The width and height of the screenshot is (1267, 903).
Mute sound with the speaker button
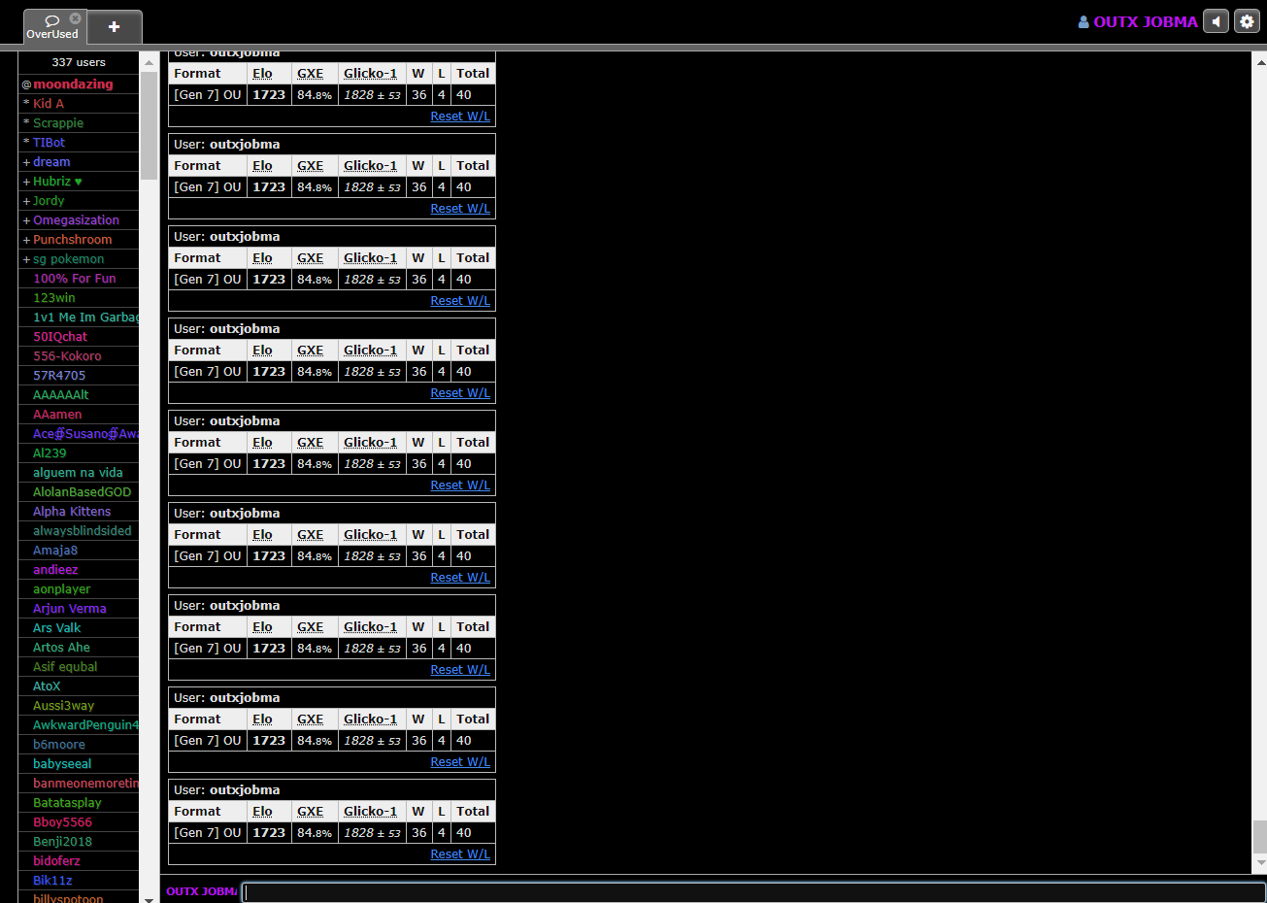coord(1216,21)
